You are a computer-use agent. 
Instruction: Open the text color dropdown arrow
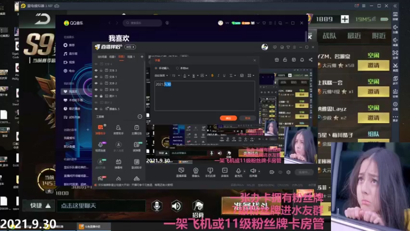coord(189,75)
